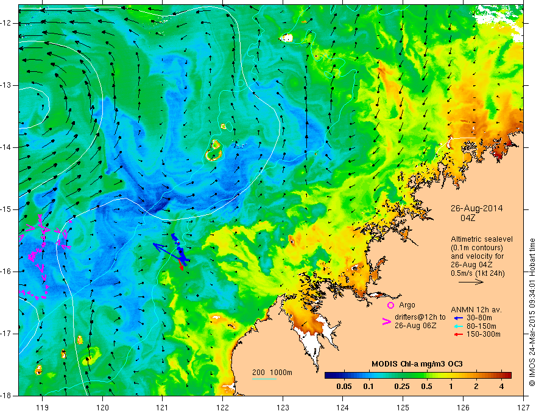Click latitude axis label '-12'
Viewport: 536px width, 414px height.
tap(7, 23)
